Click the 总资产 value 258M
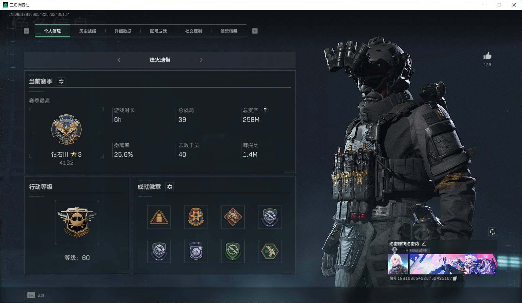This screenshot has height=303, width=522. coord(251,120)
